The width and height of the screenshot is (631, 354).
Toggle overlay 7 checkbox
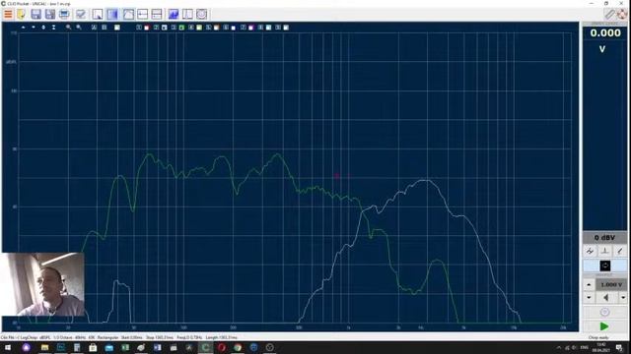244,28
